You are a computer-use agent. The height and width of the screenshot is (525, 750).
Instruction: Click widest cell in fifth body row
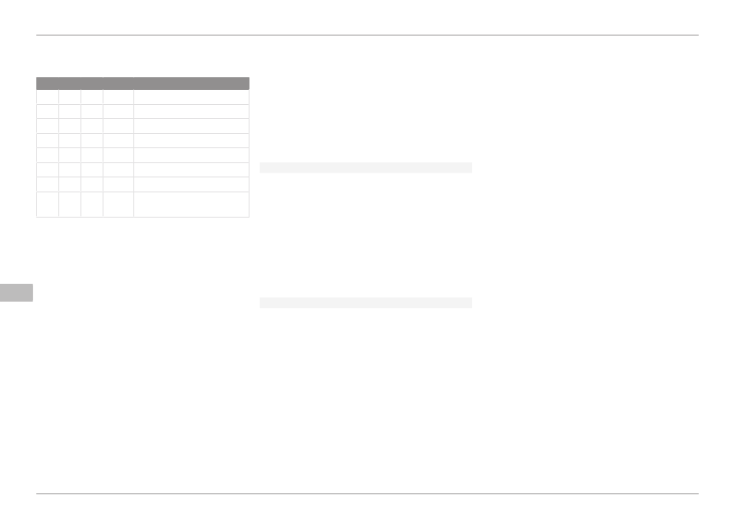191,155
